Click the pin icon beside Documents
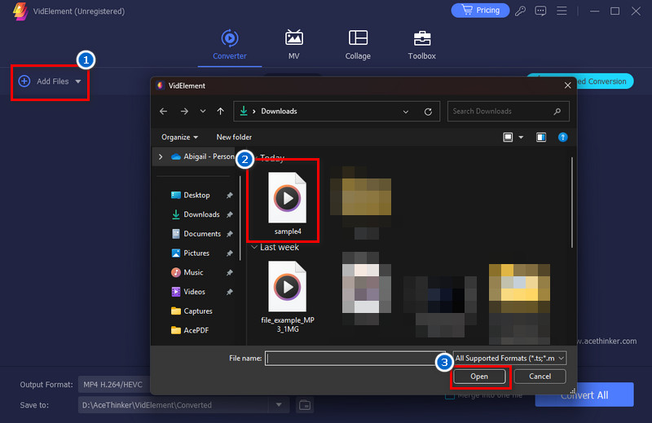 230,234
